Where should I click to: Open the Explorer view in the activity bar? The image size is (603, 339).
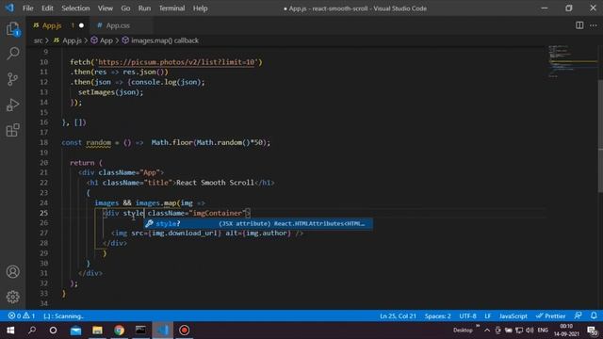[x=12, y=29]
